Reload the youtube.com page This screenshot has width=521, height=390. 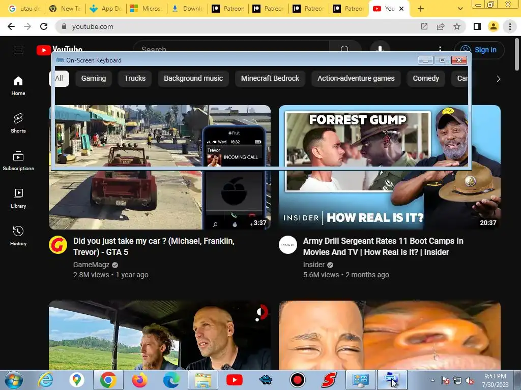(x=44, y=26)
